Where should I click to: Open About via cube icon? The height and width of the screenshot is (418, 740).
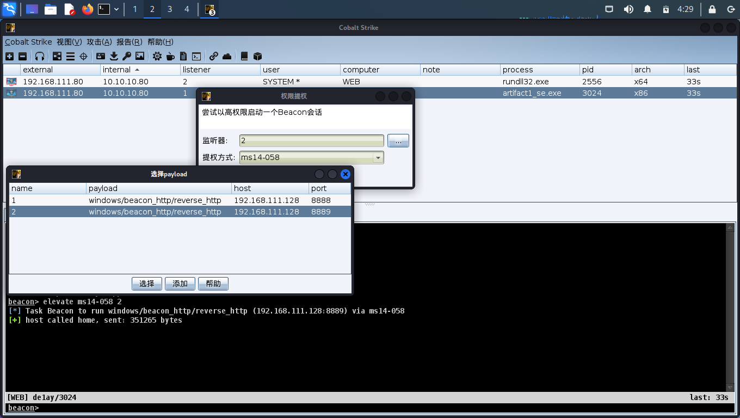(x=258, y=56)
